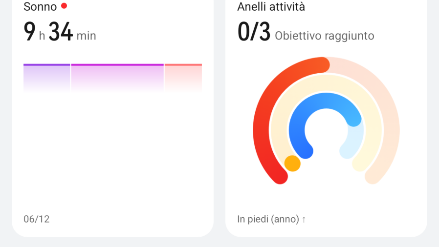The width and height of the screenshot is (439, 247).
Task: Open the Anelli attività card title
Action: [271, 7]
